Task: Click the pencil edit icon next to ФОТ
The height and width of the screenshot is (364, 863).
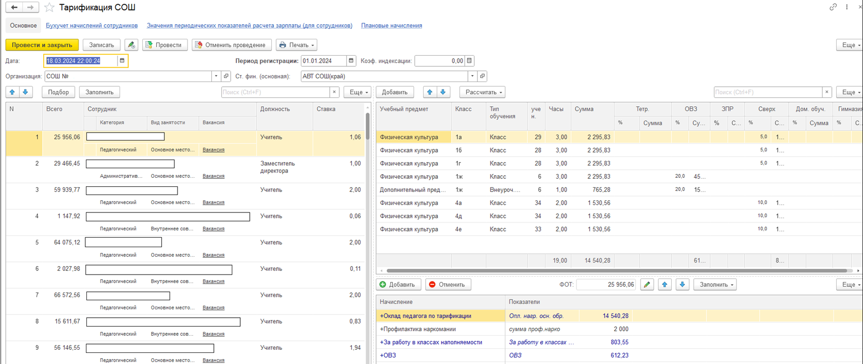Action: [646, 285]
